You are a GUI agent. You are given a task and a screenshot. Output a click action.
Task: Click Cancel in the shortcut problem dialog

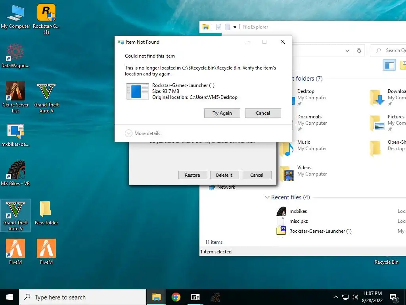257,175
